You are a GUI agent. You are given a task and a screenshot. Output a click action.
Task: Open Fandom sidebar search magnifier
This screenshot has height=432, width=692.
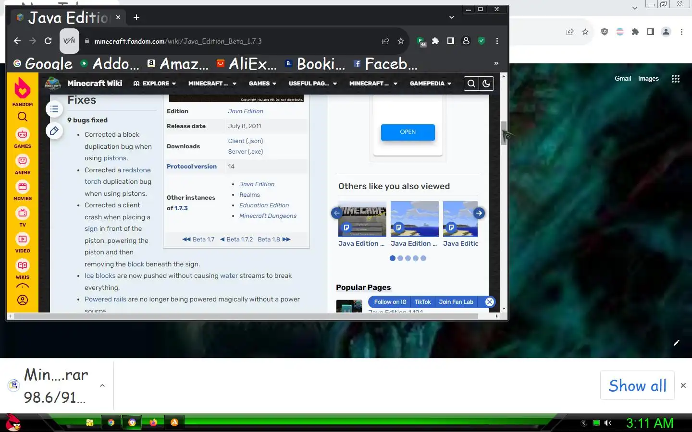[23, 117]
